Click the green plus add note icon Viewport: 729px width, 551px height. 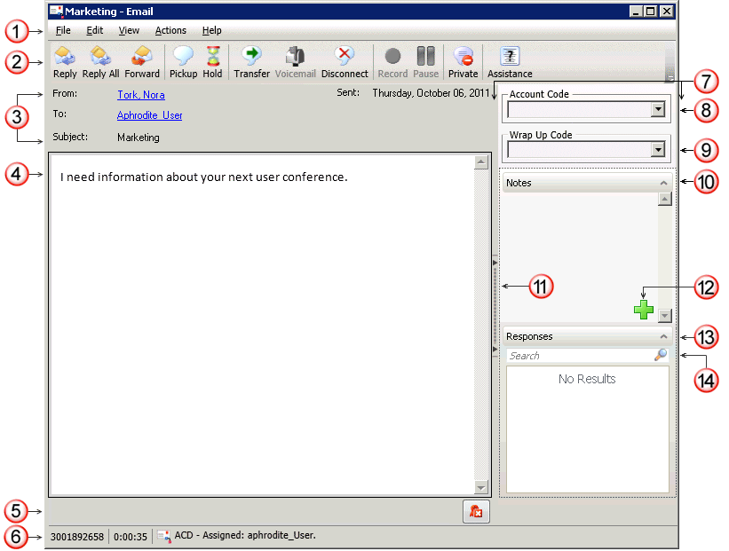click(643, 310)
